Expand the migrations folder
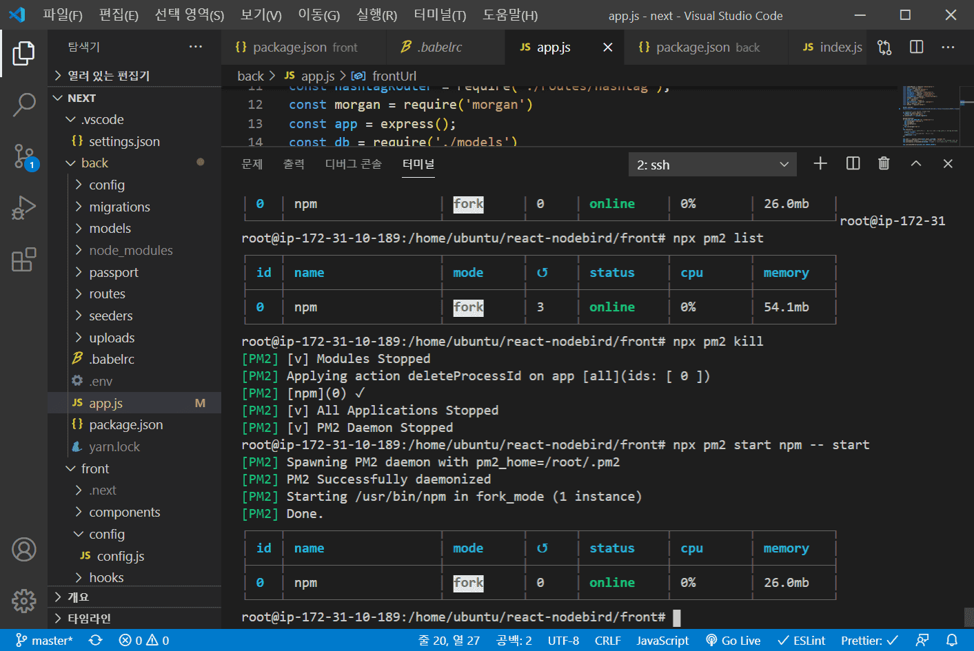Image resolution: width=974 pixels, height=651 pixels. click(x=119, y=207)
